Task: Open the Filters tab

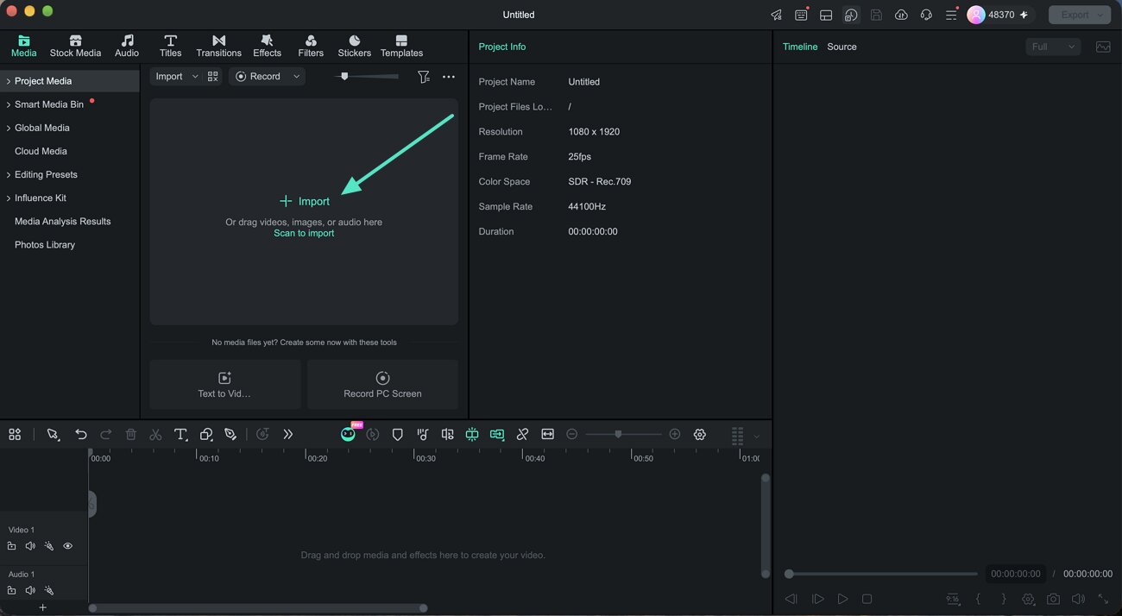Action: click(x=311, y=47)
